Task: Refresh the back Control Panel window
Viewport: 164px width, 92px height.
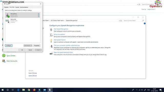Action: click(x=139, y=4)
